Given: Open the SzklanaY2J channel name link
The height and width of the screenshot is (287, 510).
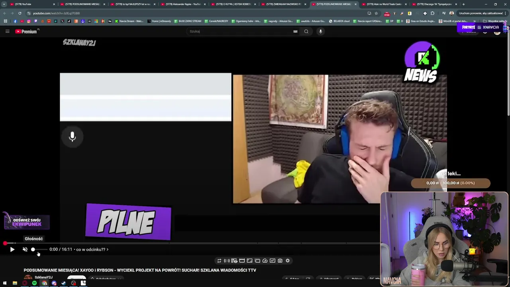Looking at the screenshot, I should 43,277.
